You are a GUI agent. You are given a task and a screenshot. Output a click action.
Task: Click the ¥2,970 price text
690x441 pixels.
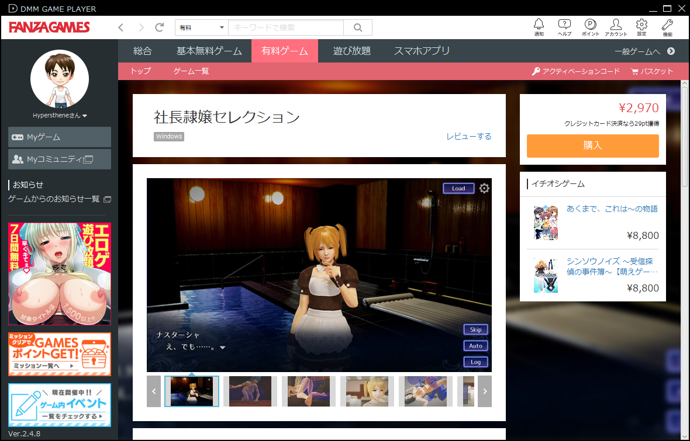point(639,108)
